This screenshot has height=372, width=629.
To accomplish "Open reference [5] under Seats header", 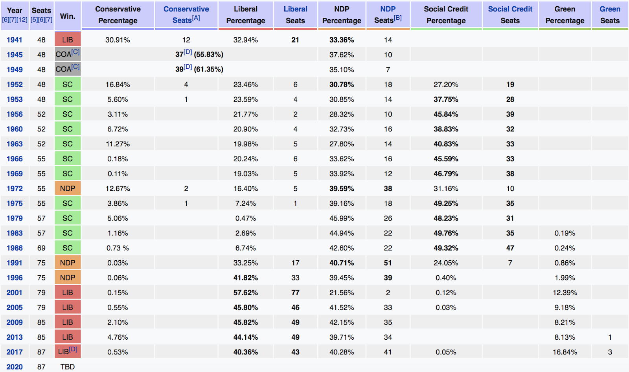I will coord(34,20).
